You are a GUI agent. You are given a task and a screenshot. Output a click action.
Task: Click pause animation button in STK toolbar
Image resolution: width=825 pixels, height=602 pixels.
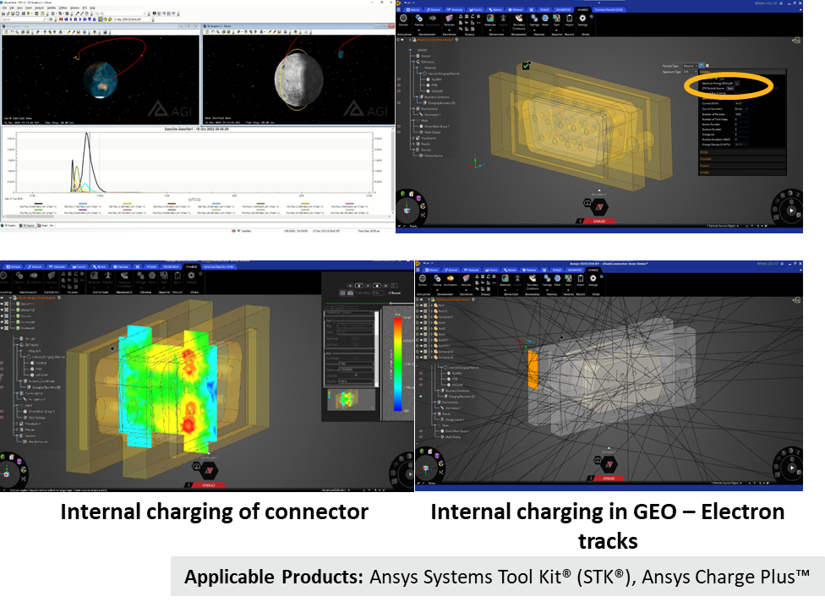[75, 19]
